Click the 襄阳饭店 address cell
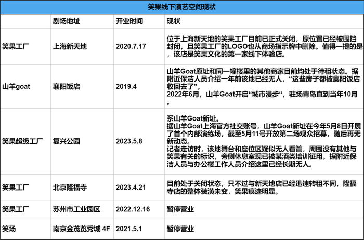The image size is (364, 240). click(67, 86)
